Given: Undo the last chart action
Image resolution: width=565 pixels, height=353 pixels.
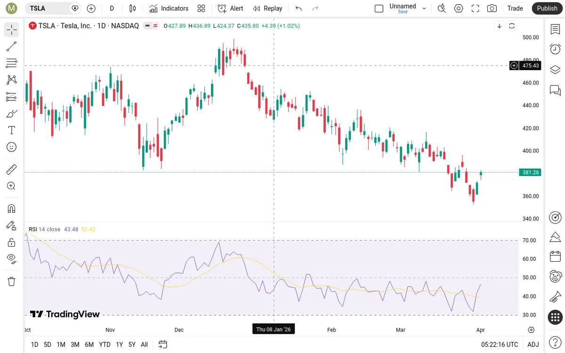Looking at the screenshot, I should coord(299,8).
